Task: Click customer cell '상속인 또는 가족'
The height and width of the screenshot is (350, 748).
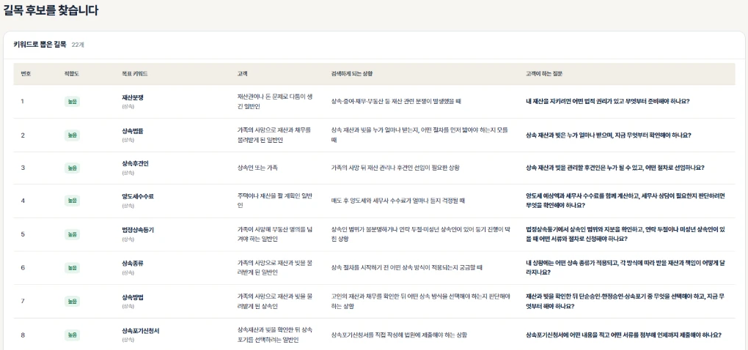Action: (257, 168)
